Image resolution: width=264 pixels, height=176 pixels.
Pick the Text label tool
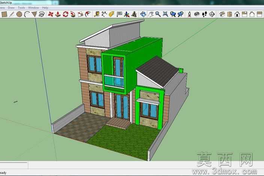(x=119, y=14)
